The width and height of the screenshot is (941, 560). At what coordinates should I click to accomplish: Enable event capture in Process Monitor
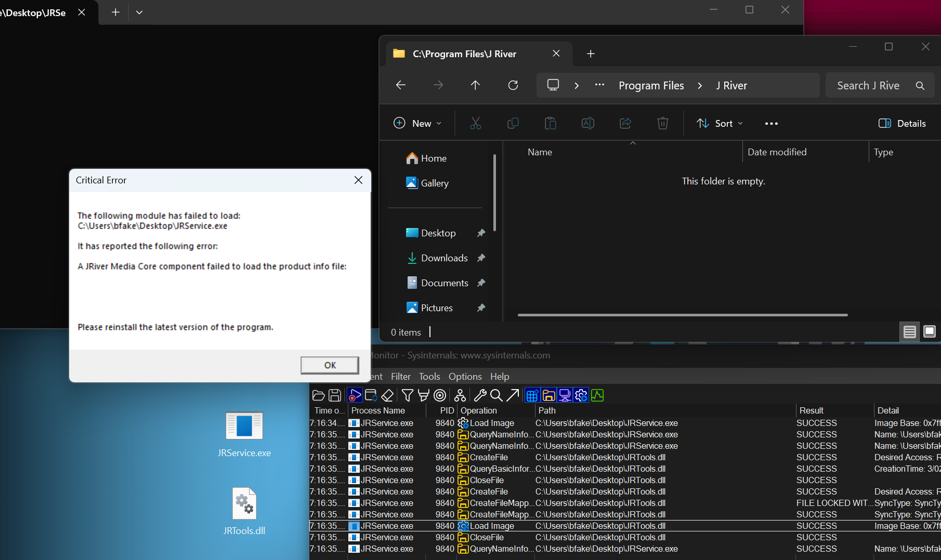(x=354, y=395)
